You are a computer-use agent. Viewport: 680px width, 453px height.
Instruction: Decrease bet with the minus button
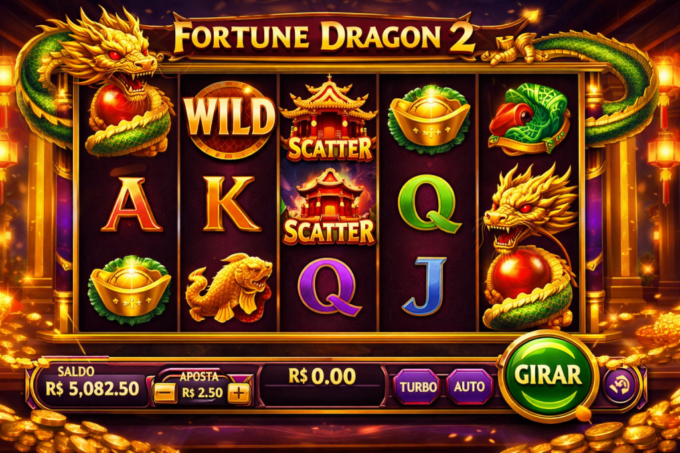(165, 393)
